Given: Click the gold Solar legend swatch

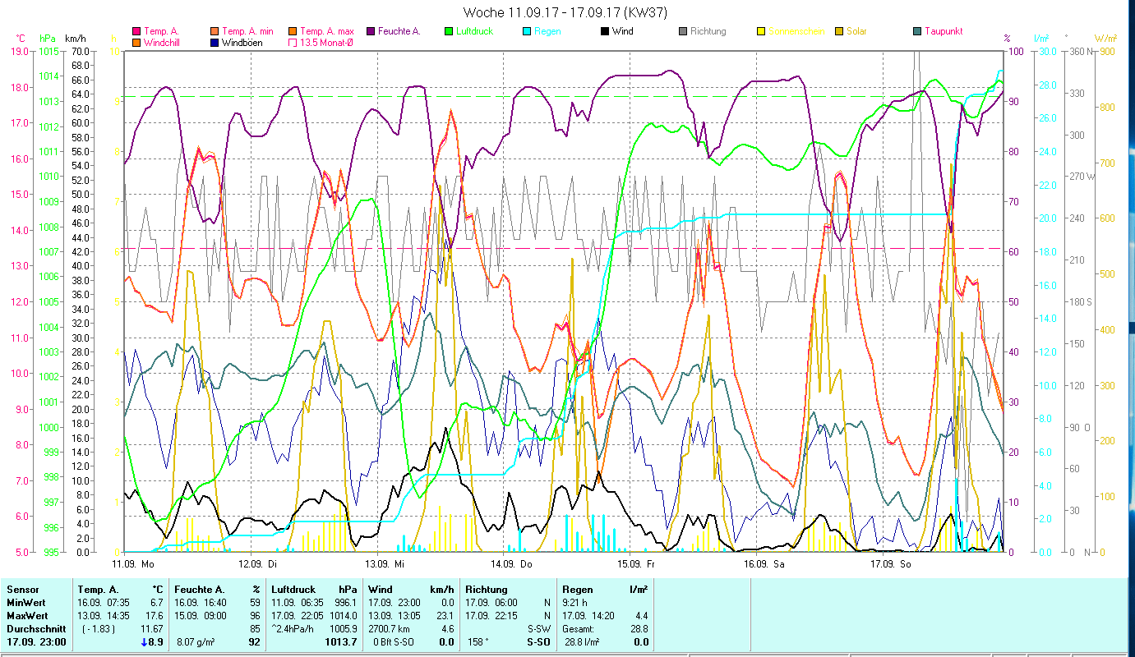Looking at the screenshot, I should point(839,31).
